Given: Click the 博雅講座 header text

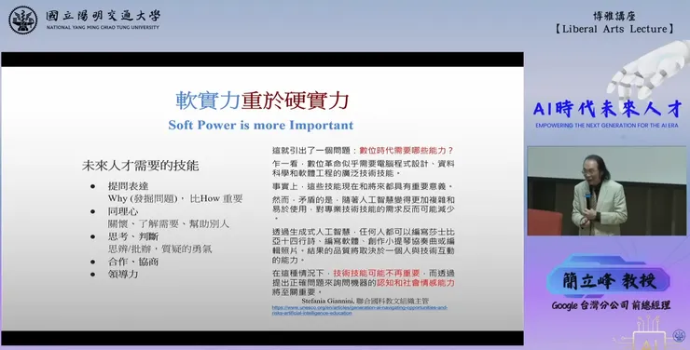Looking at the screenshot, I should pyautogui.click(x=614, y=16).
